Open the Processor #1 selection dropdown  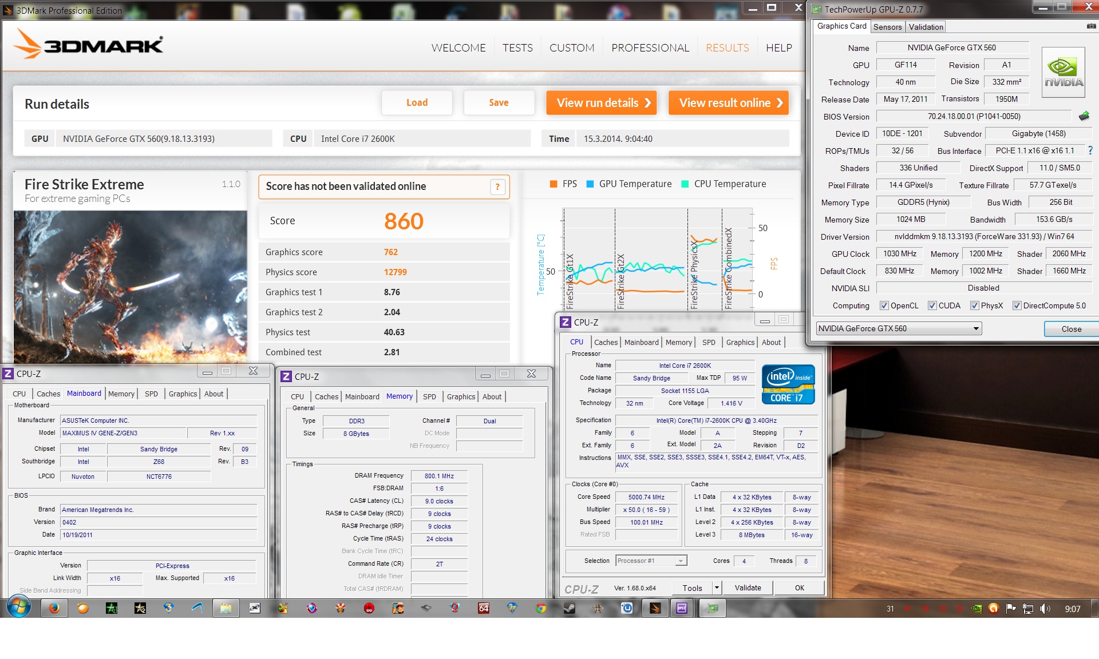click(x=651, y=561)
